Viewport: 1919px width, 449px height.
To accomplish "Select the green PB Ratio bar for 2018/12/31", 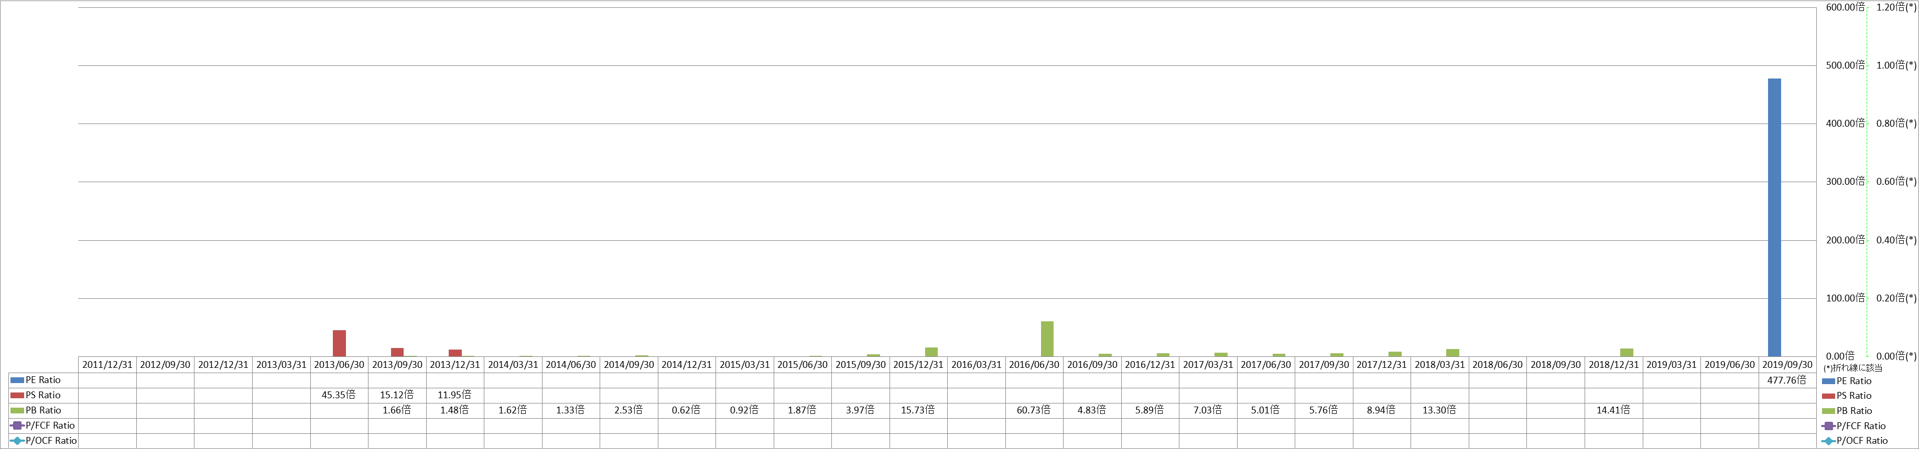I will [x=1626, y=352].
